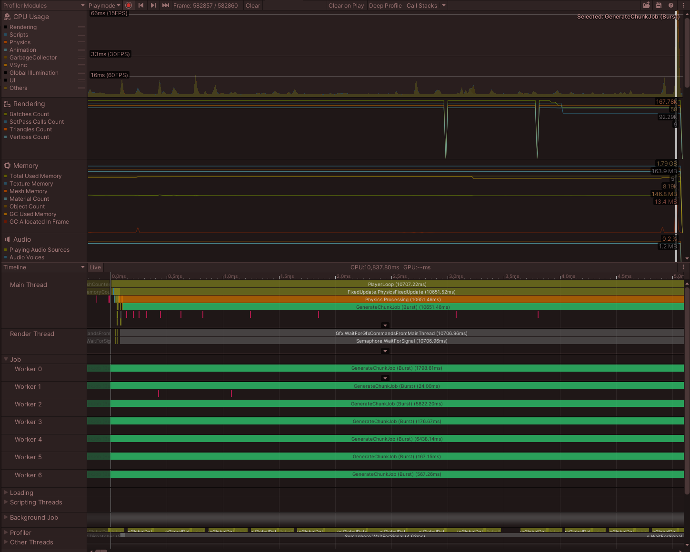Screen dimensions: 690x552
Task: Jump to the current (last) frame
Action: point(165,5)
